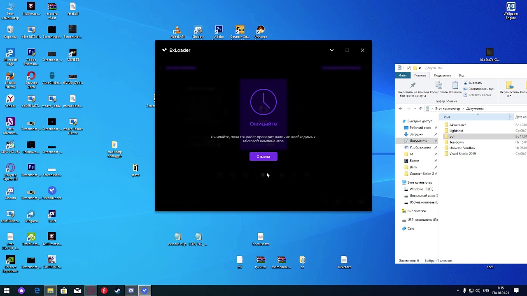This screenshot has height=296, width=527.
Task: Select the Visual Studio 2019 folder
Action: click(x=459, y=154)
